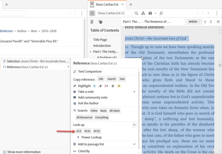Go forward in left panel history
Viewport: 222px width, 154px height.
pos(75,13)
